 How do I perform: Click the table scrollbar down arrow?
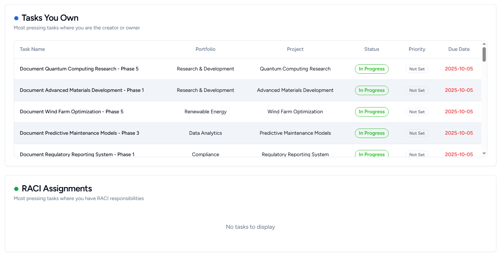484,154
